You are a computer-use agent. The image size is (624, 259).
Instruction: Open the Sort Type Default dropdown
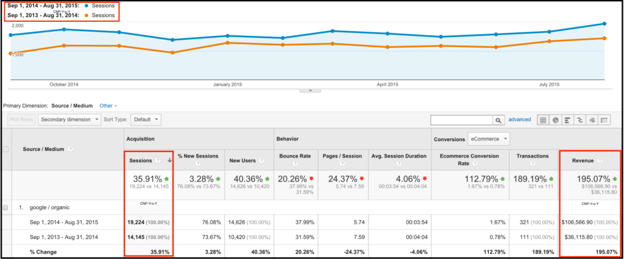(146, 119)
